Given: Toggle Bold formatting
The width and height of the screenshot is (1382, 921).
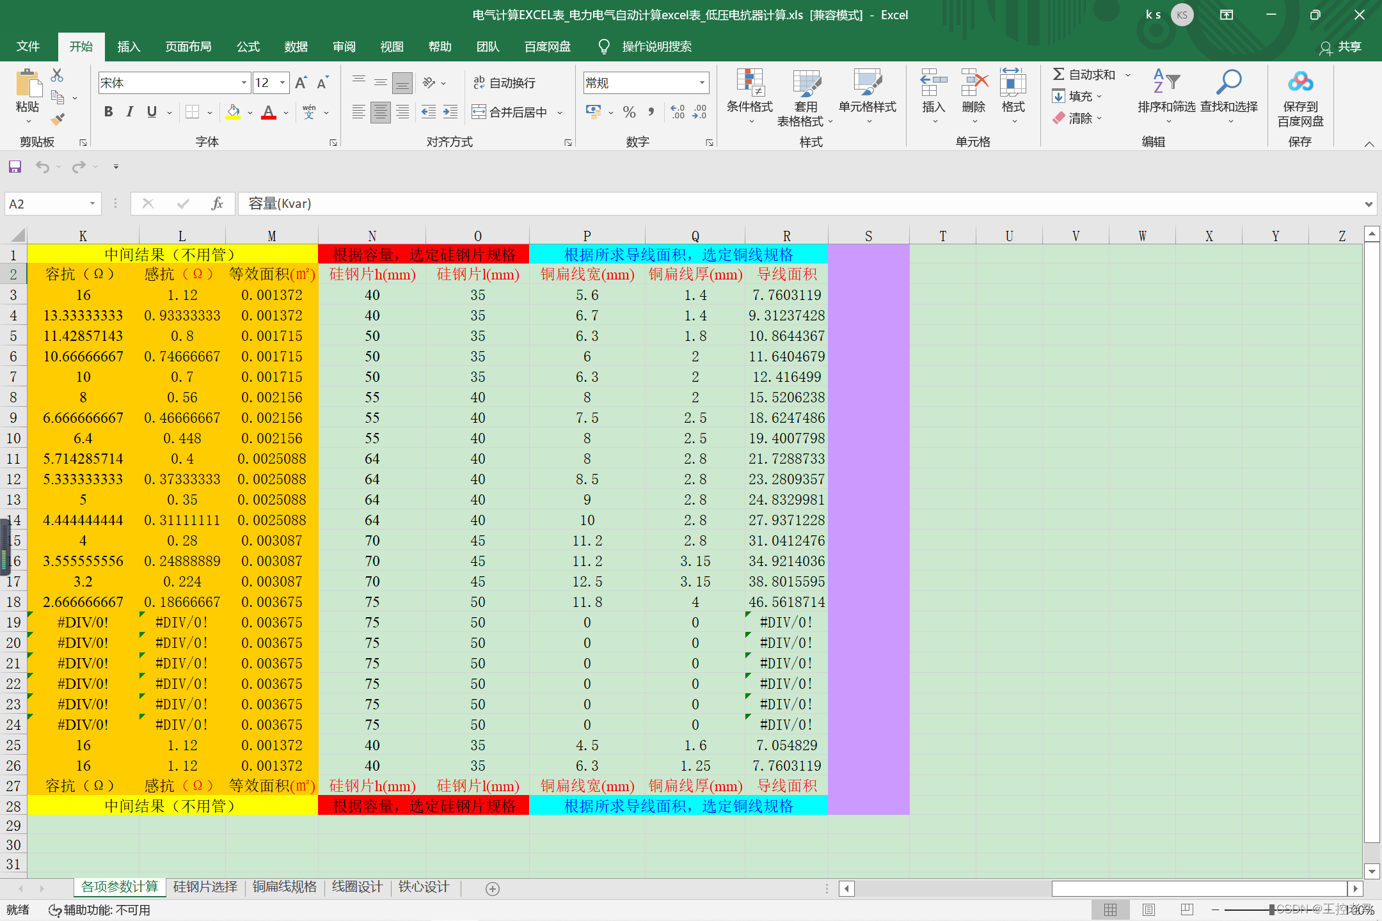Looking at the screenshot, I should 108,112.
